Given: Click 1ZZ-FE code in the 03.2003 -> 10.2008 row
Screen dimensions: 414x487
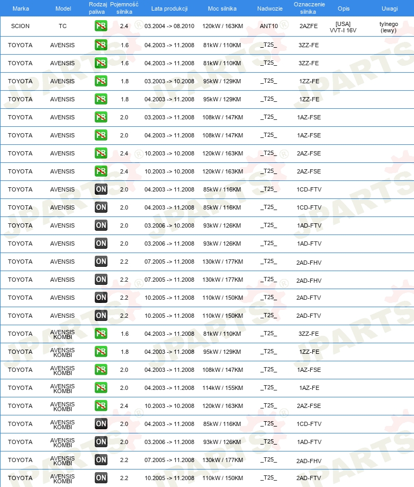Looking at the screenshot, I should point(309,81).
